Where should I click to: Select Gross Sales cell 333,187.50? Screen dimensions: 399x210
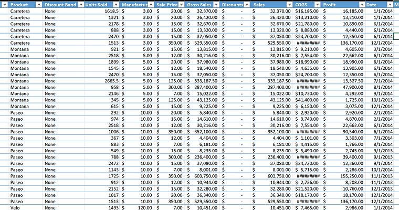click(x=202, y=81)
